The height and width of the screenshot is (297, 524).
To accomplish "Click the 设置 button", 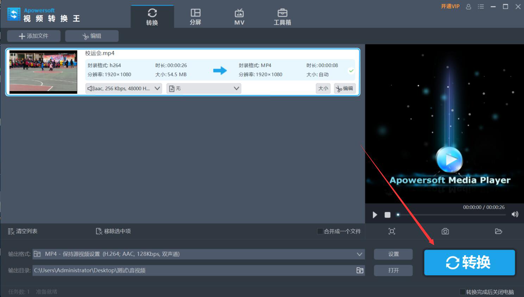I will click(x=393, y=254).
